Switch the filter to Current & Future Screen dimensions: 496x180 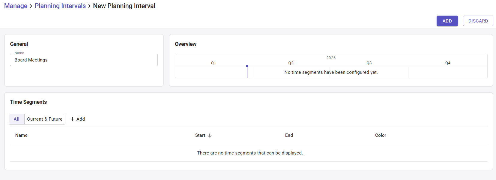[x=45, y=119]
